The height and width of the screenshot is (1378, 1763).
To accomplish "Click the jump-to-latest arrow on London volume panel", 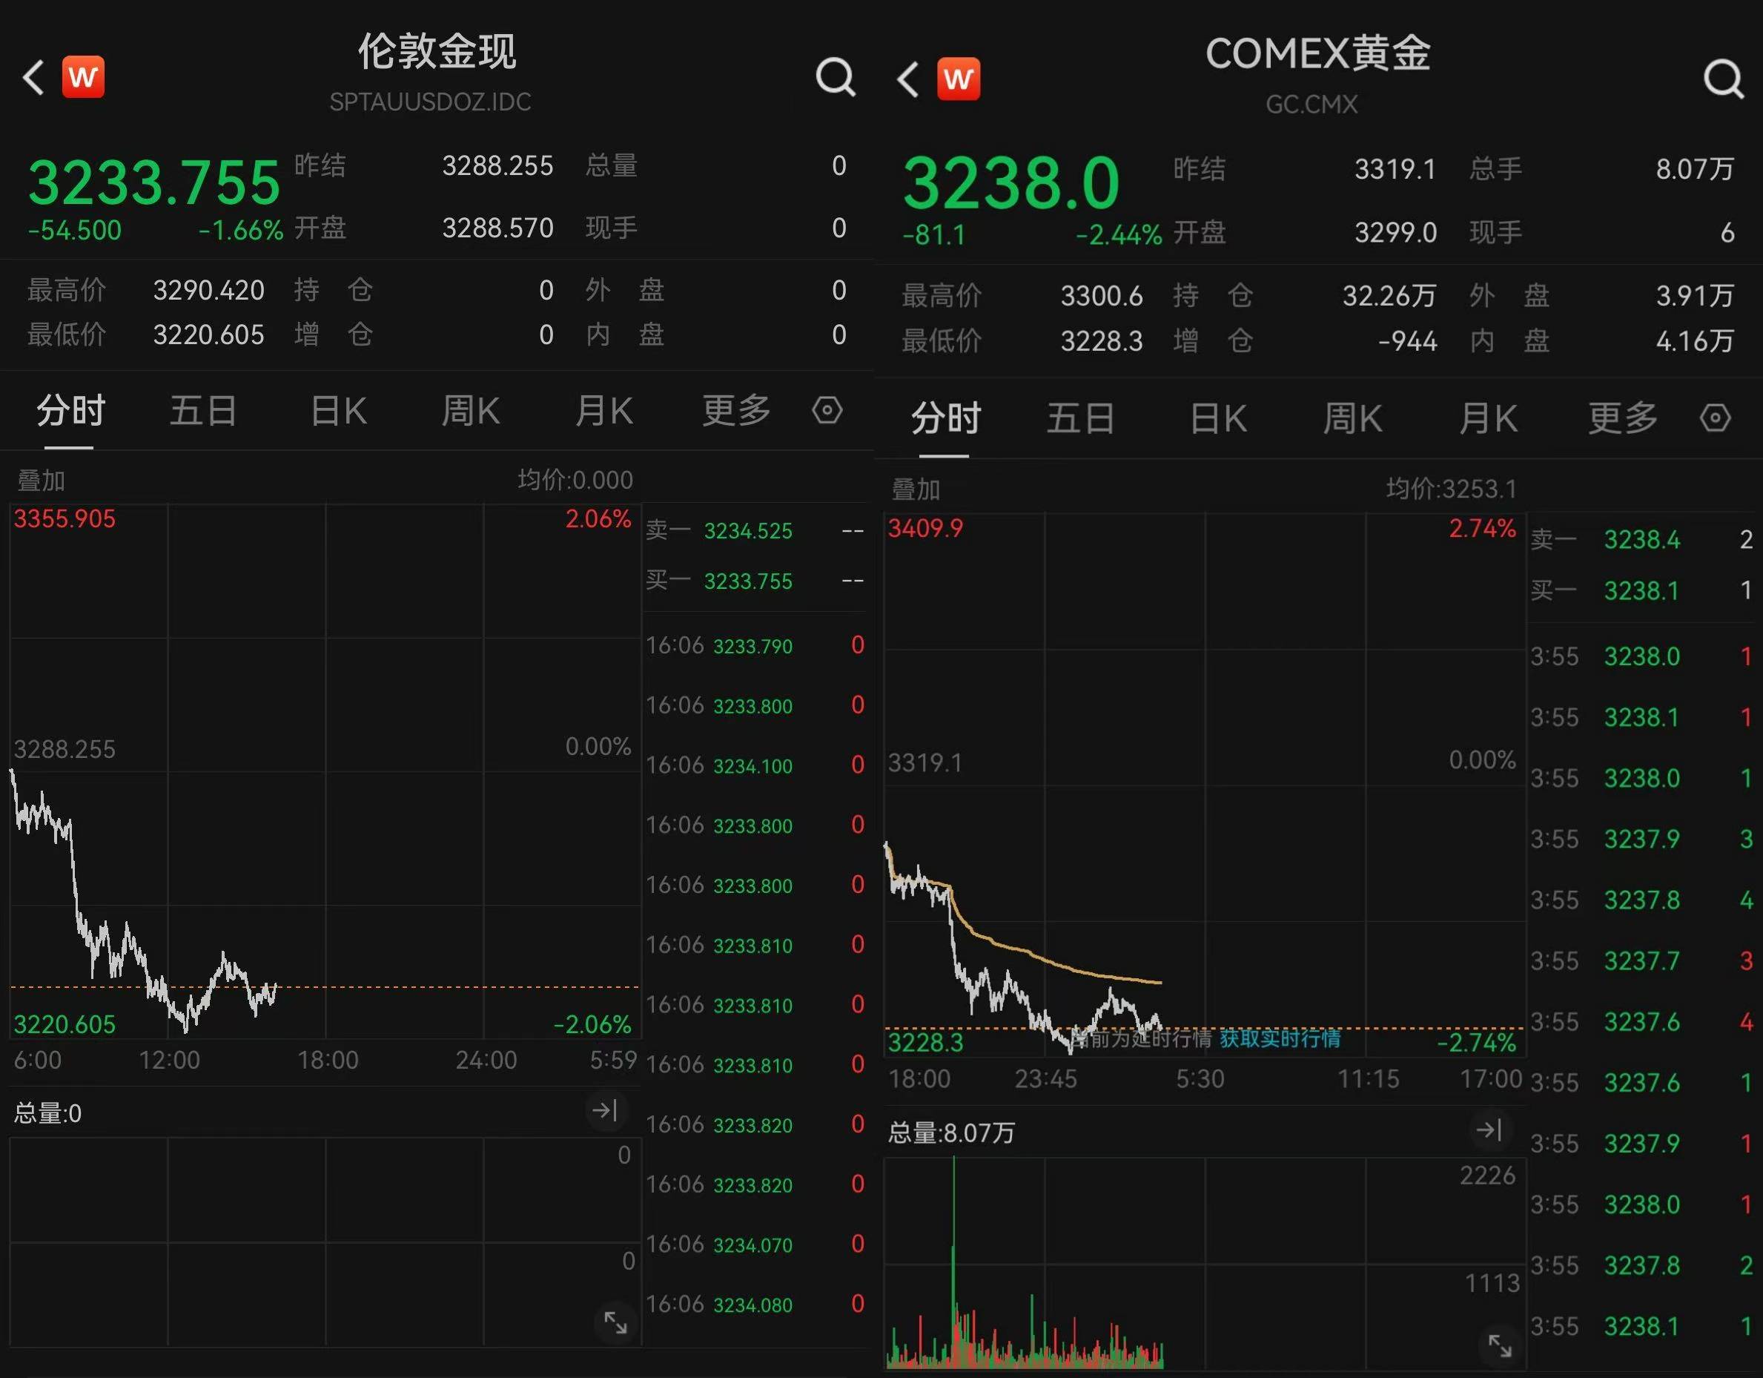I will click(608, 1111).
